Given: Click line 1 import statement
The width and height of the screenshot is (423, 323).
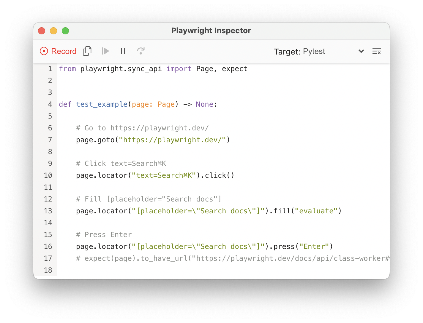Looking at the screenshot, I should pyautogui.click(x=153, y=68).
